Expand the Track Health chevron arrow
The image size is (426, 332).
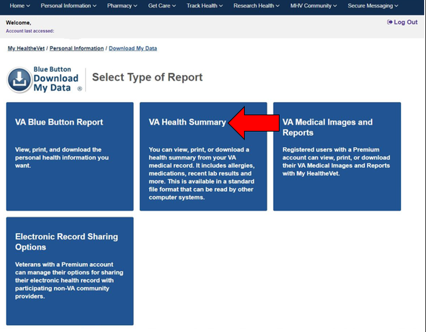click(x=221, y=6)
